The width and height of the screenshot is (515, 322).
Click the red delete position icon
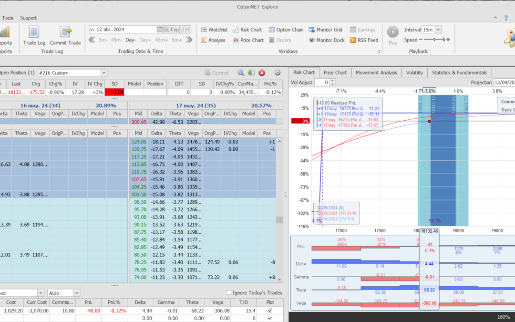pyautogui.click(x=262, y=73)
